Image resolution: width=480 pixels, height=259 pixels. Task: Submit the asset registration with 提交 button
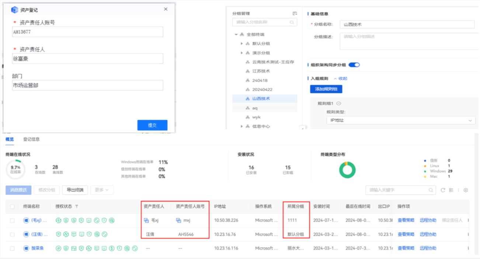152,125
